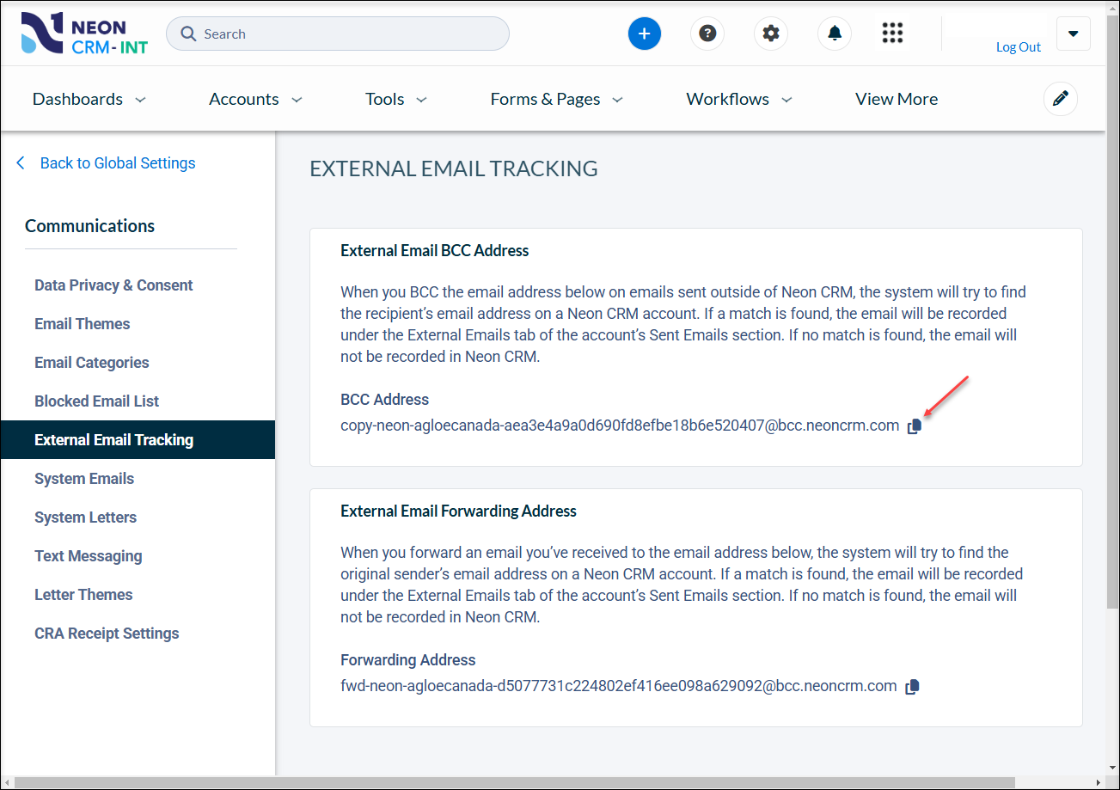Open the user account dropdown arrow
Viewport: 1120px width, 790px height.
click(x=1073, y=34)
